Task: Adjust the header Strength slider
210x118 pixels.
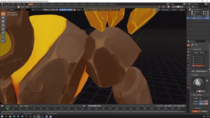Action: (x=66, y=10)
